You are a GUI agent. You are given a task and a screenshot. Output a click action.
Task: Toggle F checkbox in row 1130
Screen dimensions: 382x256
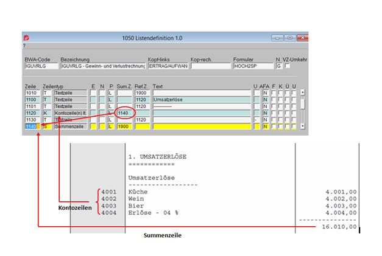[274, 120]
